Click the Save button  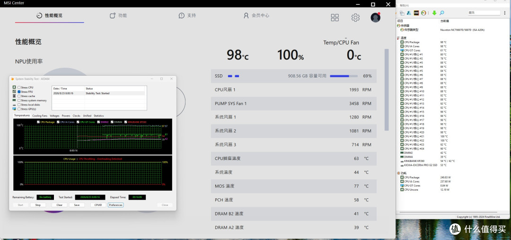coord(77,205)
